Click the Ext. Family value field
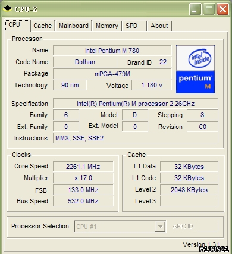The image size is (232, 254). point(66,127)
